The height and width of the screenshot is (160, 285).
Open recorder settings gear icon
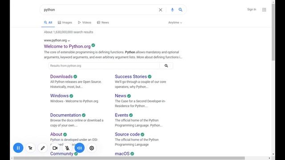92,148
